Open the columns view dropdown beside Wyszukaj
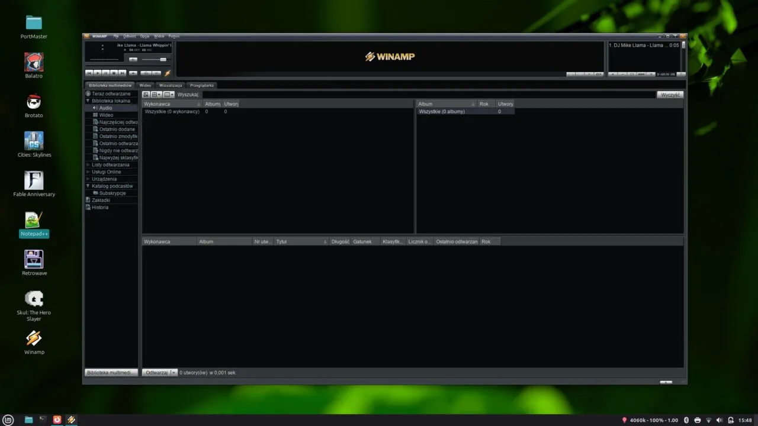The width and height of the screenshot is (758, 426). (169, 95)
